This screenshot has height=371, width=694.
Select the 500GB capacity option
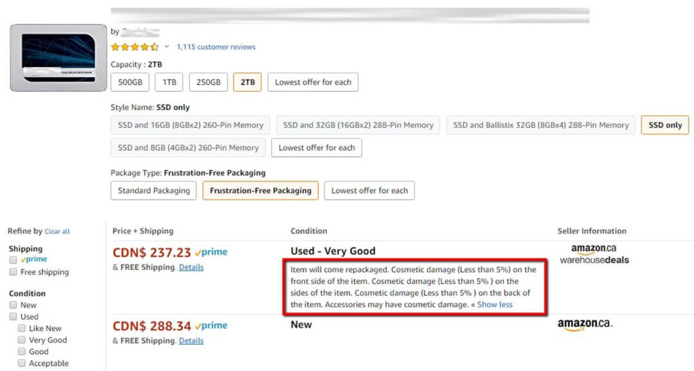(x=130, y=82)
